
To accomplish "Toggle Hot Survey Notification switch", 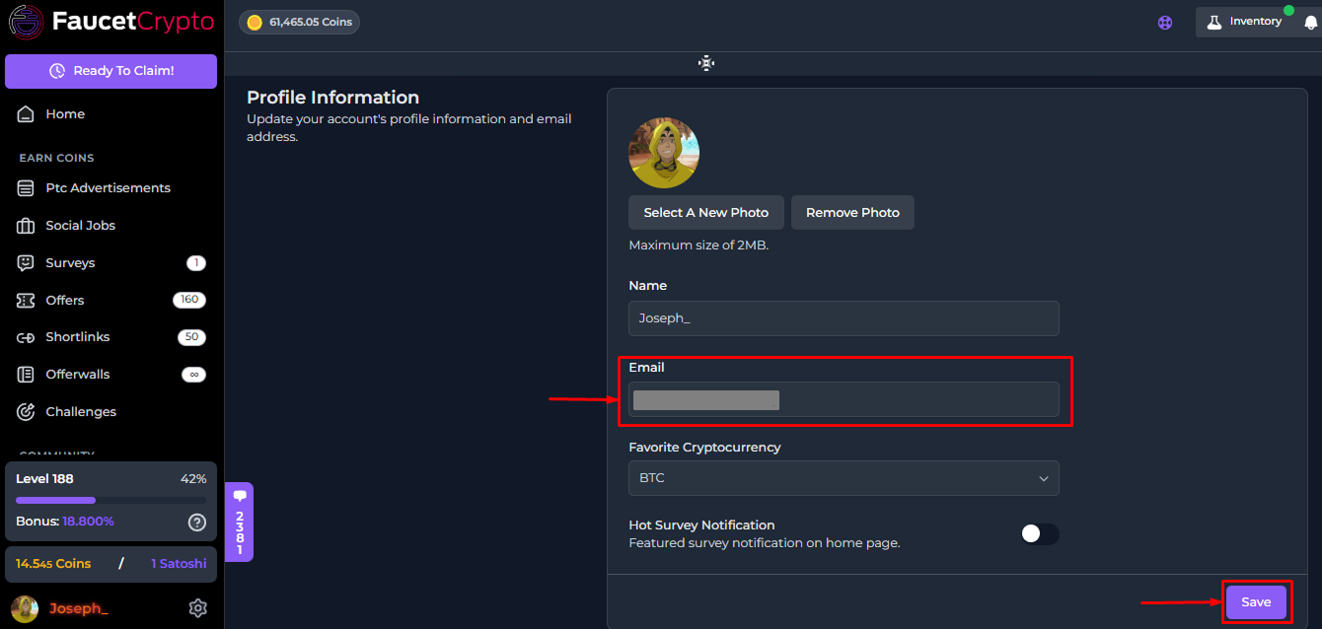I will [1040, 533].
